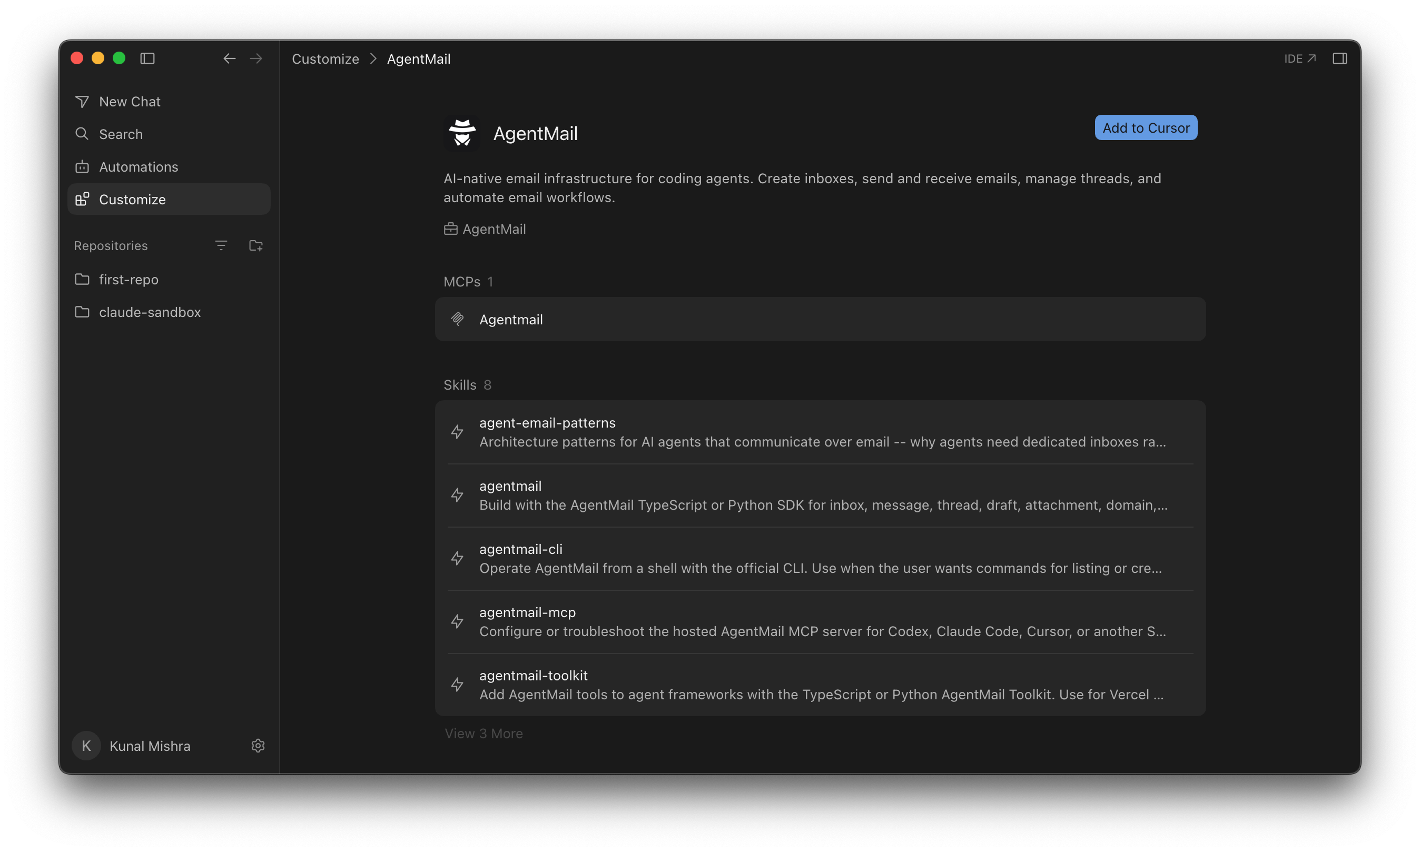The width and height of the screenshot is (1420, 852).
Task: Open the agentmail-mcp skill
Action: point(820,622)
